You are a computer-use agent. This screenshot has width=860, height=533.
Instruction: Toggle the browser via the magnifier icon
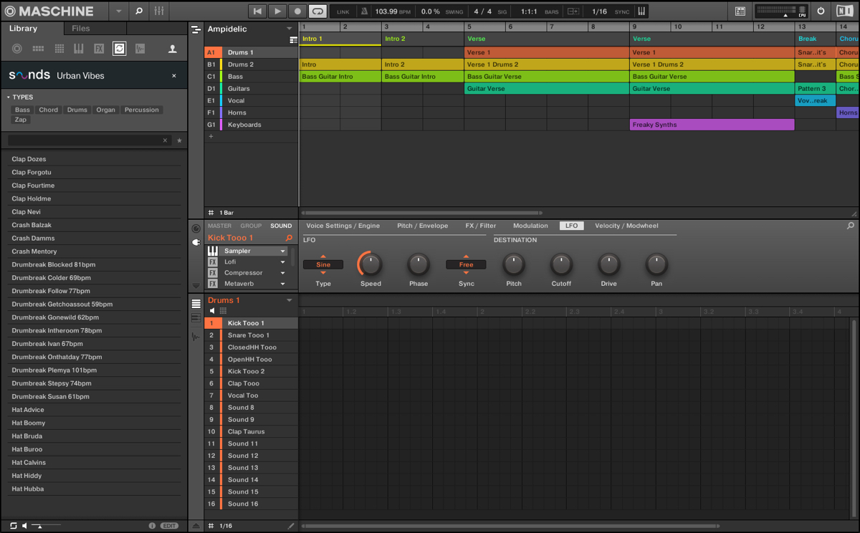pyautogui.click(x=139, y=11)
